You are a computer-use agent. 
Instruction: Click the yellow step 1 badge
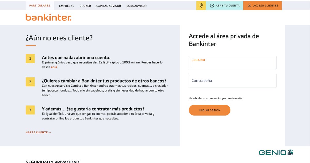tap(30, 59)
